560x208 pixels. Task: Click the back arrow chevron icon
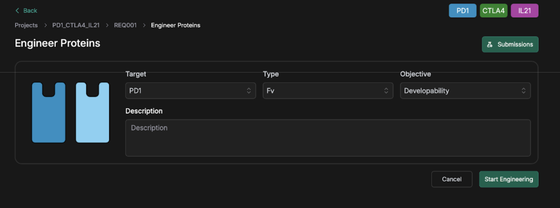pos(17,11)
